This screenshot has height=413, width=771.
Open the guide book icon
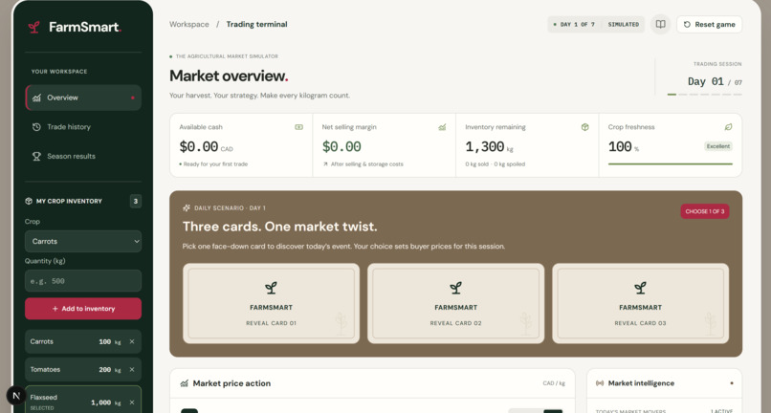coord(660,24)
